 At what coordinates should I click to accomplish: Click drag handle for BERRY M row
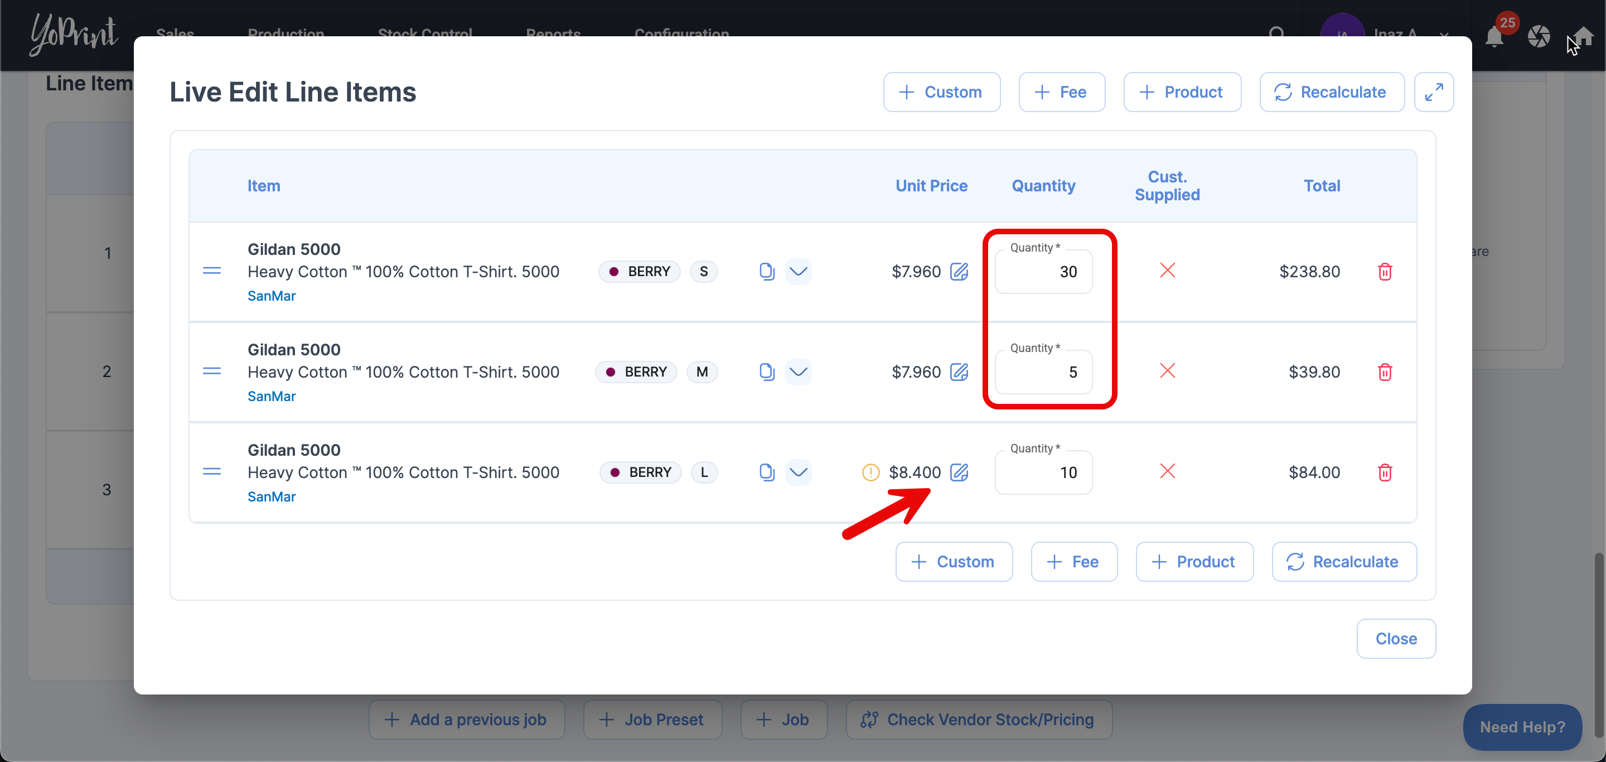coord(212,372)
